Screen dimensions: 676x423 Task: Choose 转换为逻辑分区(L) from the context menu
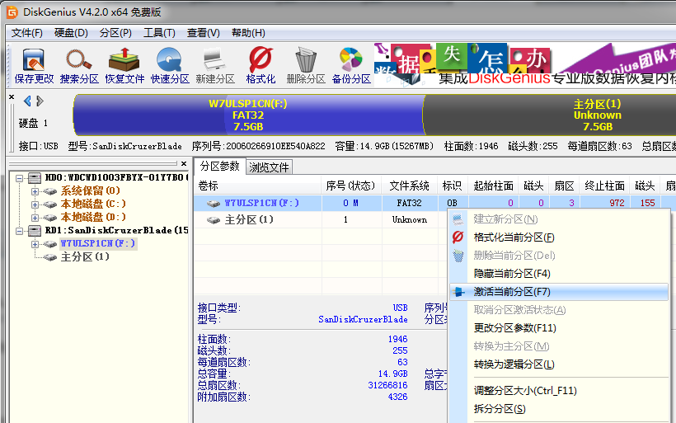[x=559, y=364]
